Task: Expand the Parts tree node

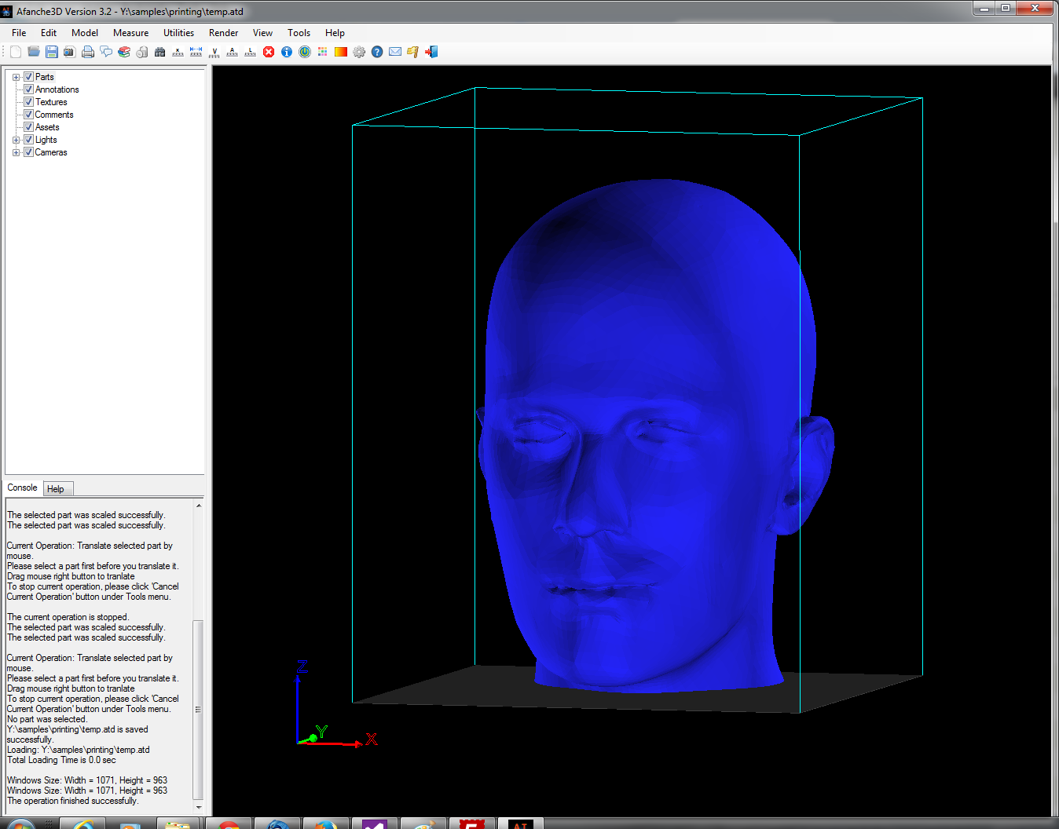Action: pos(16,77)
